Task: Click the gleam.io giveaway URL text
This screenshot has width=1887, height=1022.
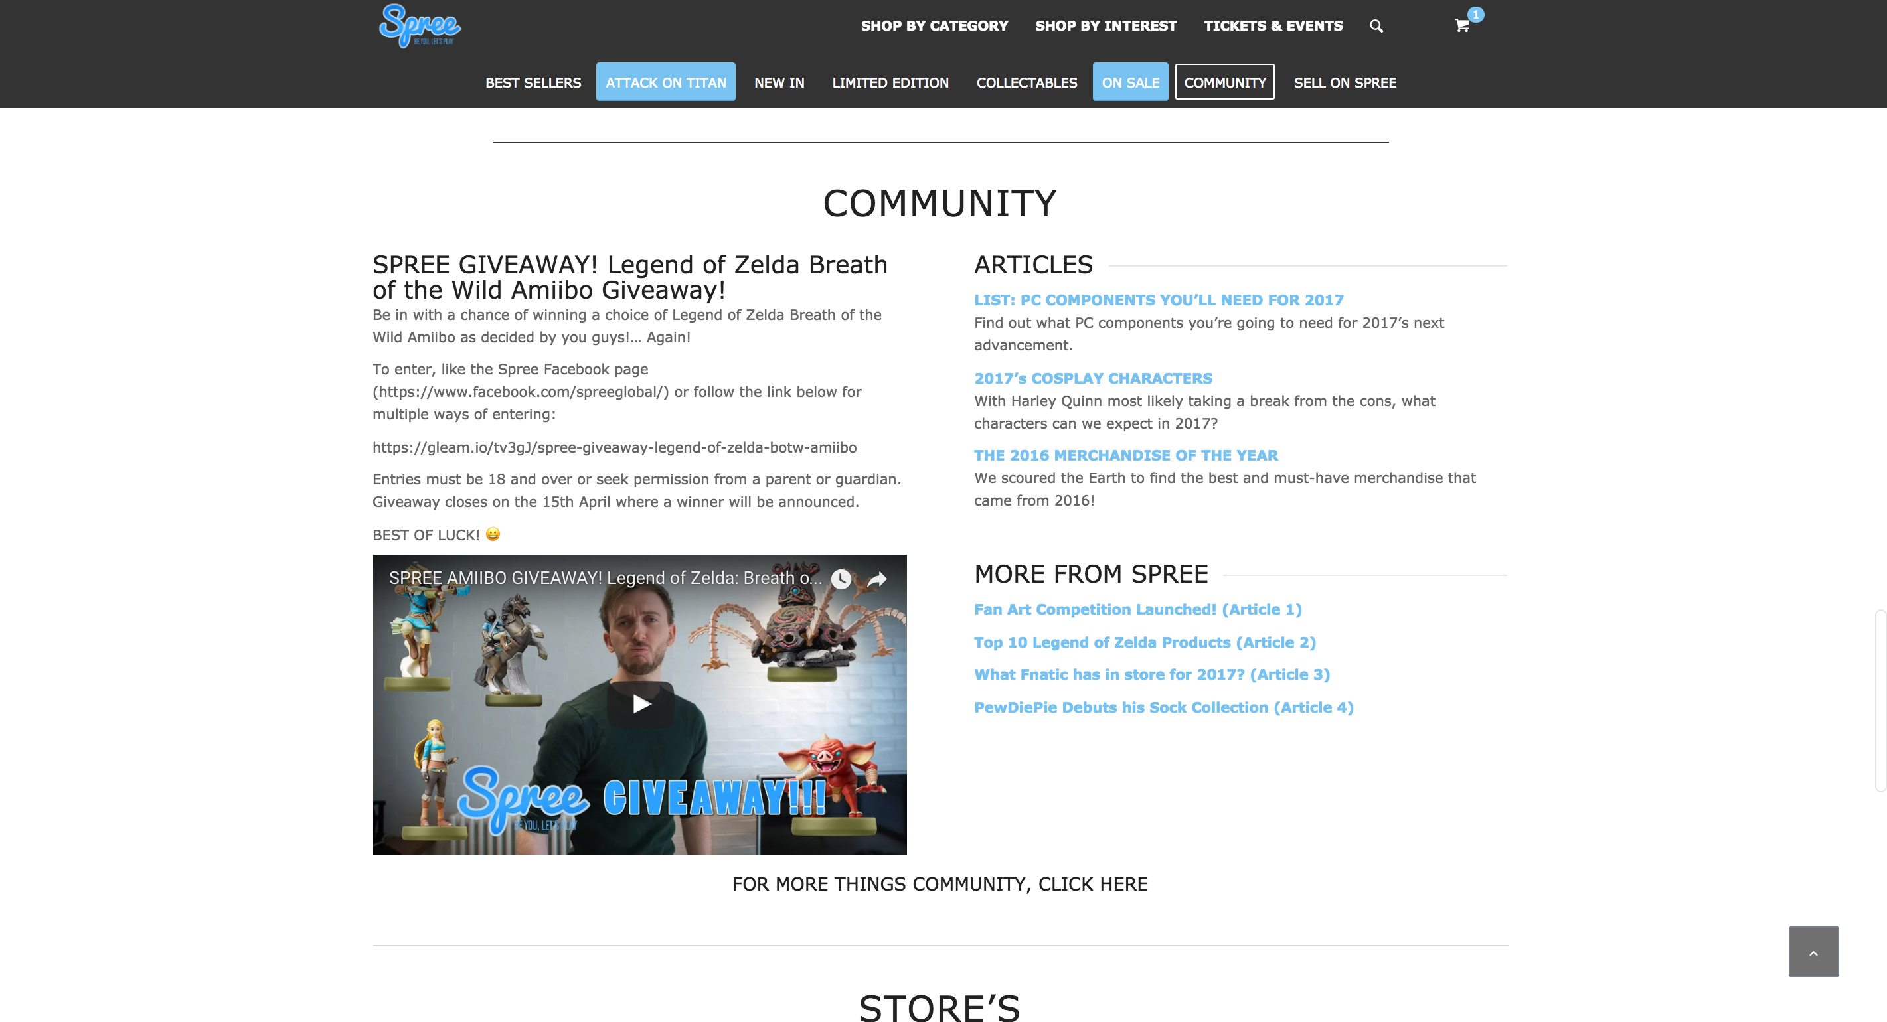Action: coord(615,447)
